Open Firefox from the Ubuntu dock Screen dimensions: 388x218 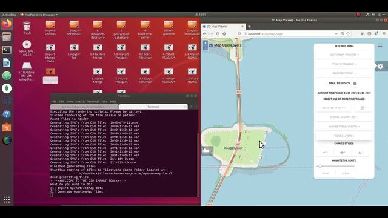[7, 24]
